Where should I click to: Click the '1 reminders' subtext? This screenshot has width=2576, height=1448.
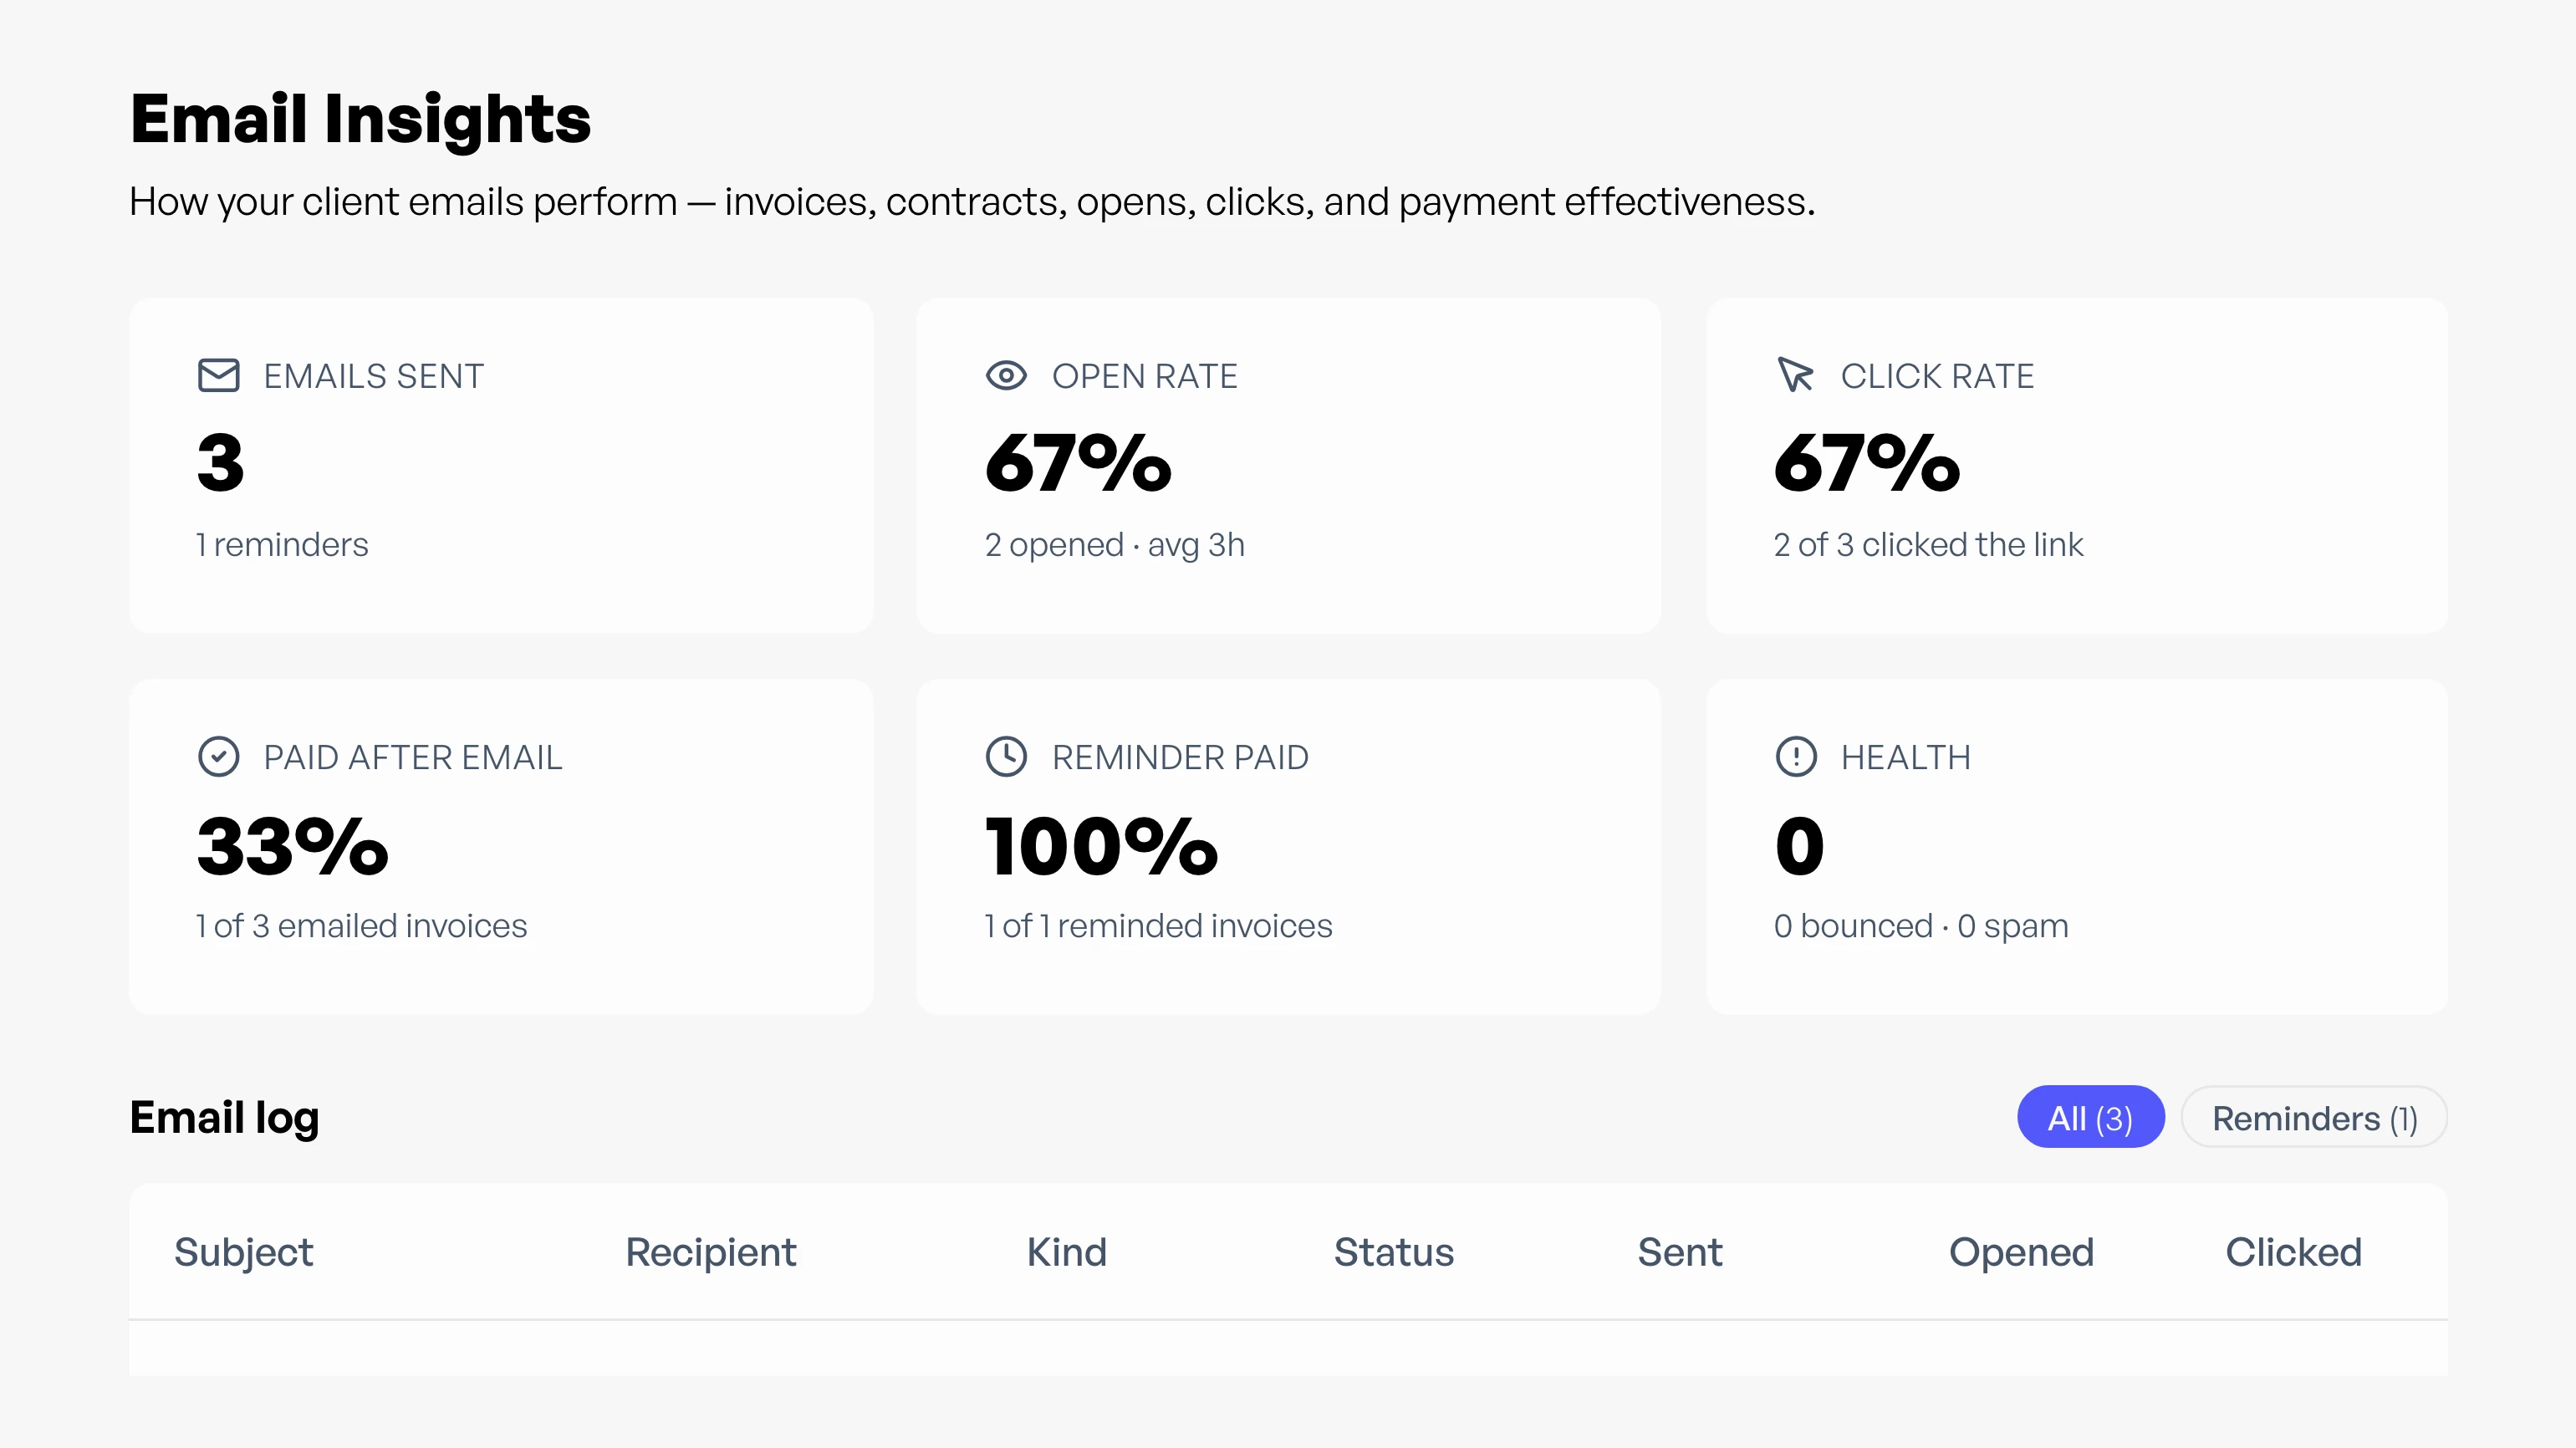pos(282,545)
